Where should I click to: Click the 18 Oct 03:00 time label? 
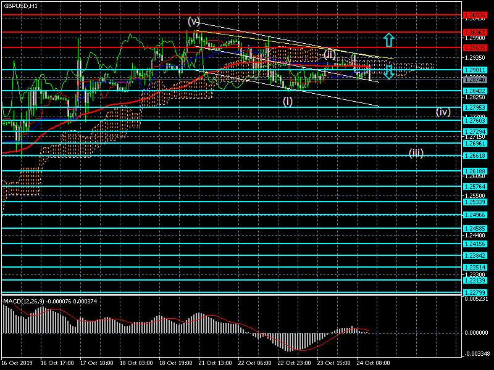(136, 363)
